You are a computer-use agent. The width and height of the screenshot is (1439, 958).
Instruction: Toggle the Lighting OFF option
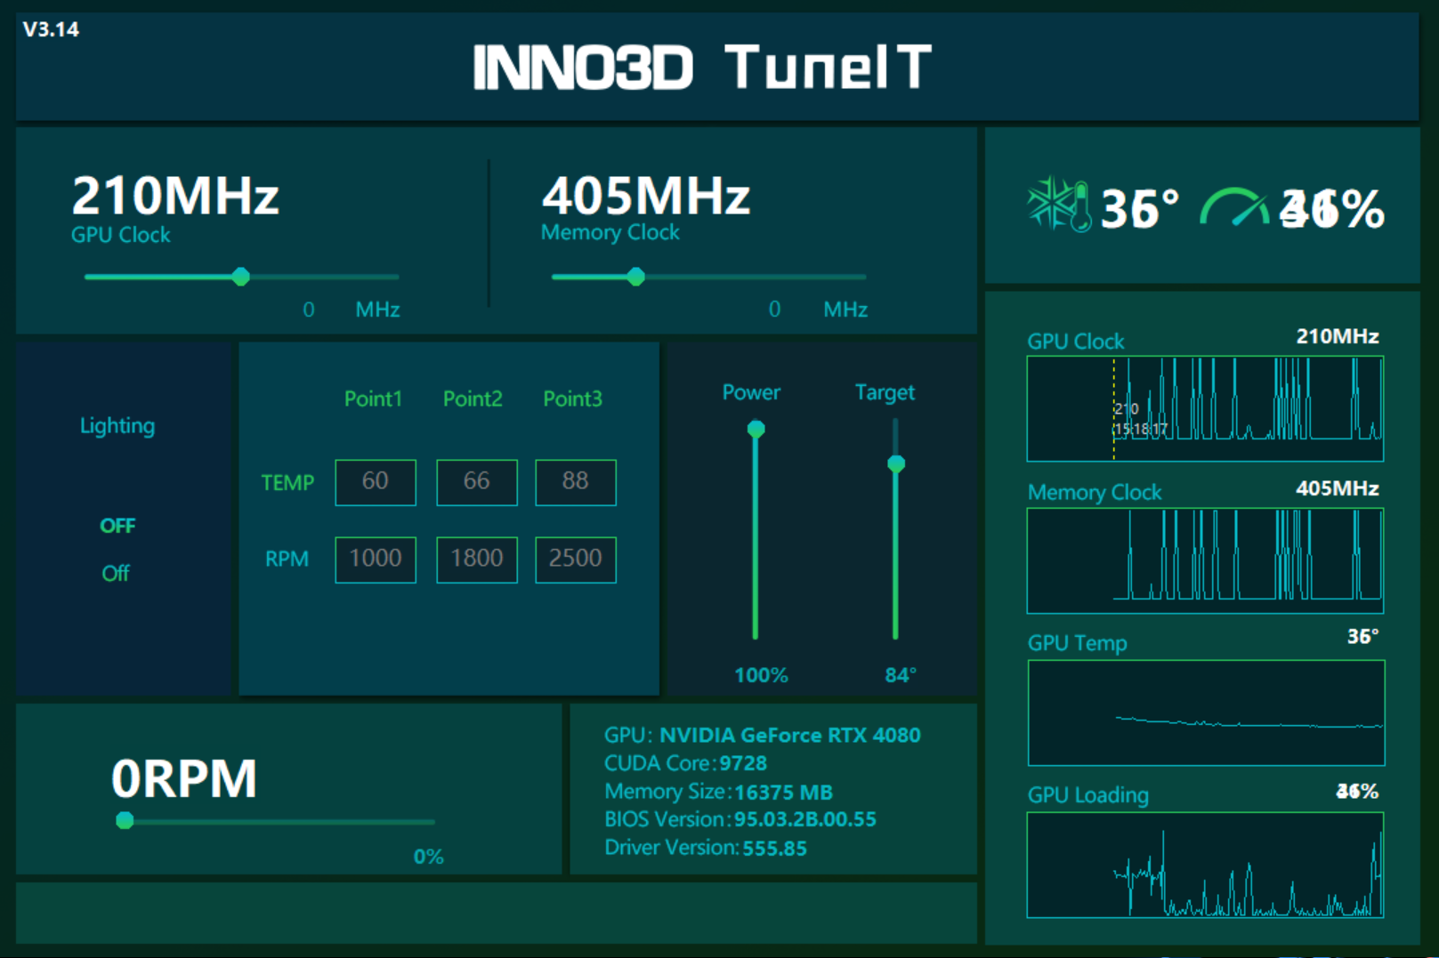pos(117,526)
